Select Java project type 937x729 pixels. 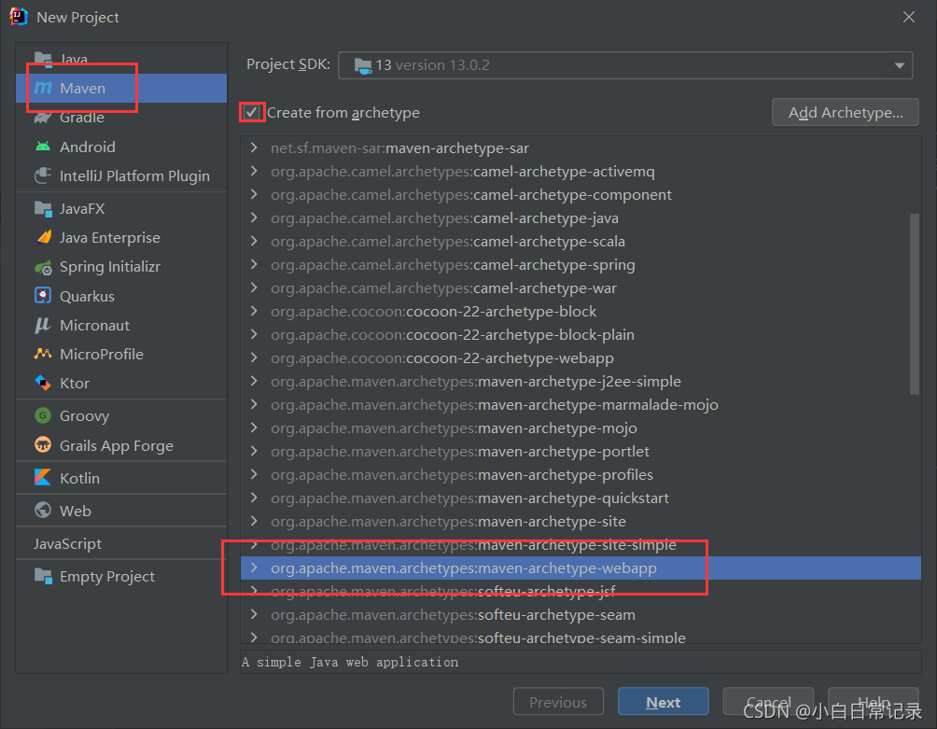tap(121, 59)
